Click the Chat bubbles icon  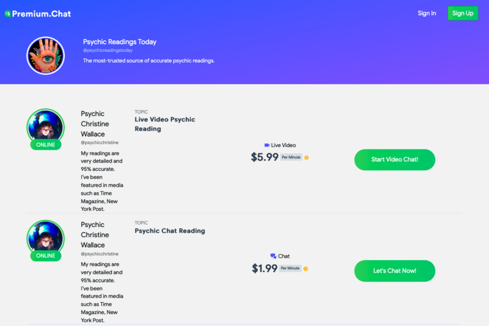coord(273,256)
